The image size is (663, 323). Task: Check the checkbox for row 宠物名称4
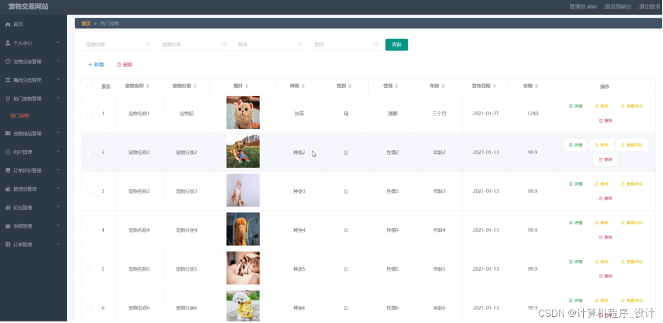coord(89,230)
